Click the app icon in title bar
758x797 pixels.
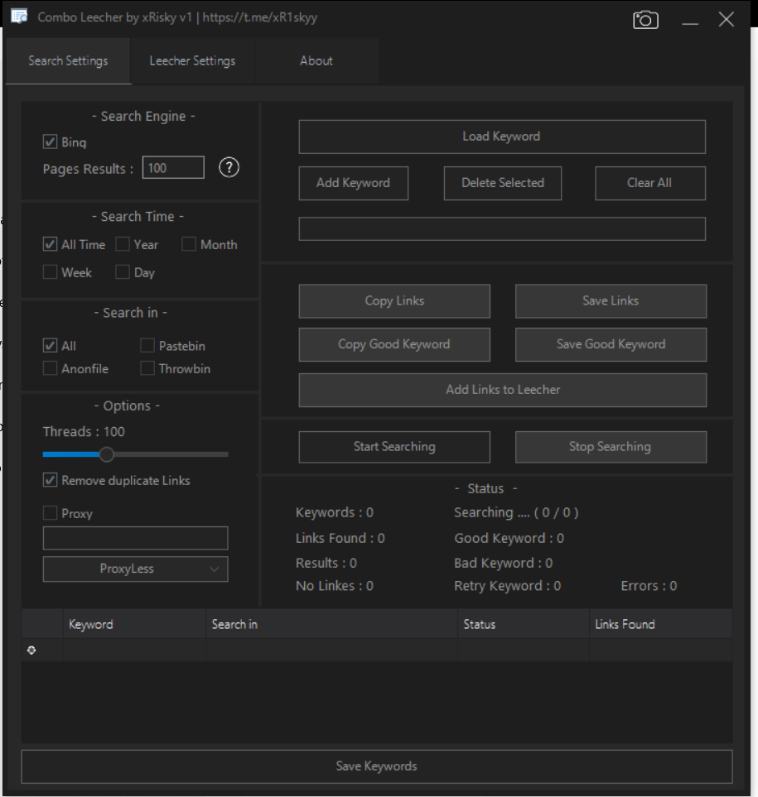19,17
